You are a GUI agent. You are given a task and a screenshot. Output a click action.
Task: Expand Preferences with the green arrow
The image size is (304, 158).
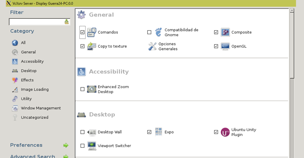click(x=66, y=145)
